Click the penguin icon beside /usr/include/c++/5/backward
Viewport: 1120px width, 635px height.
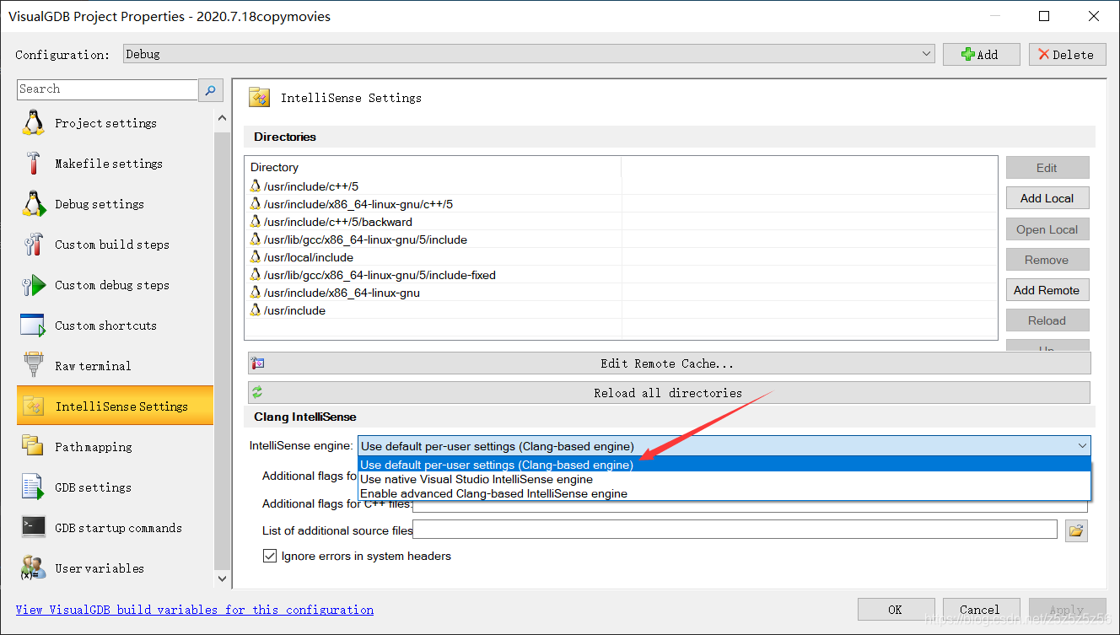pyautogui.click(x=256, y=222)
